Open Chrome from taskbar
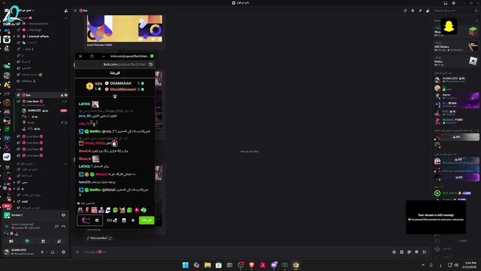481x271 pixels. (296, 265)
